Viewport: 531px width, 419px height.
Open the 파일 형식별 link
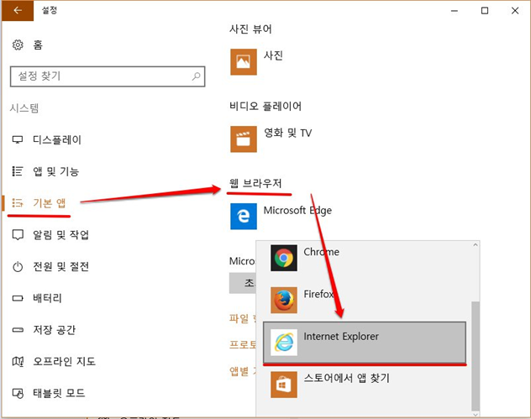pyautogui.click(x=243, y=318)
